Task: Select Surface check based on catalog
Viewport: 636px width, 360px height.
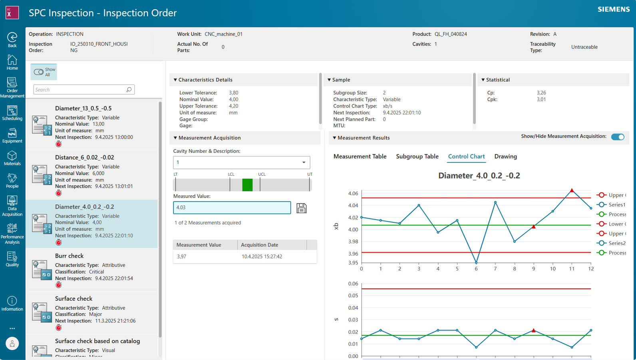Action: [97, 341]
